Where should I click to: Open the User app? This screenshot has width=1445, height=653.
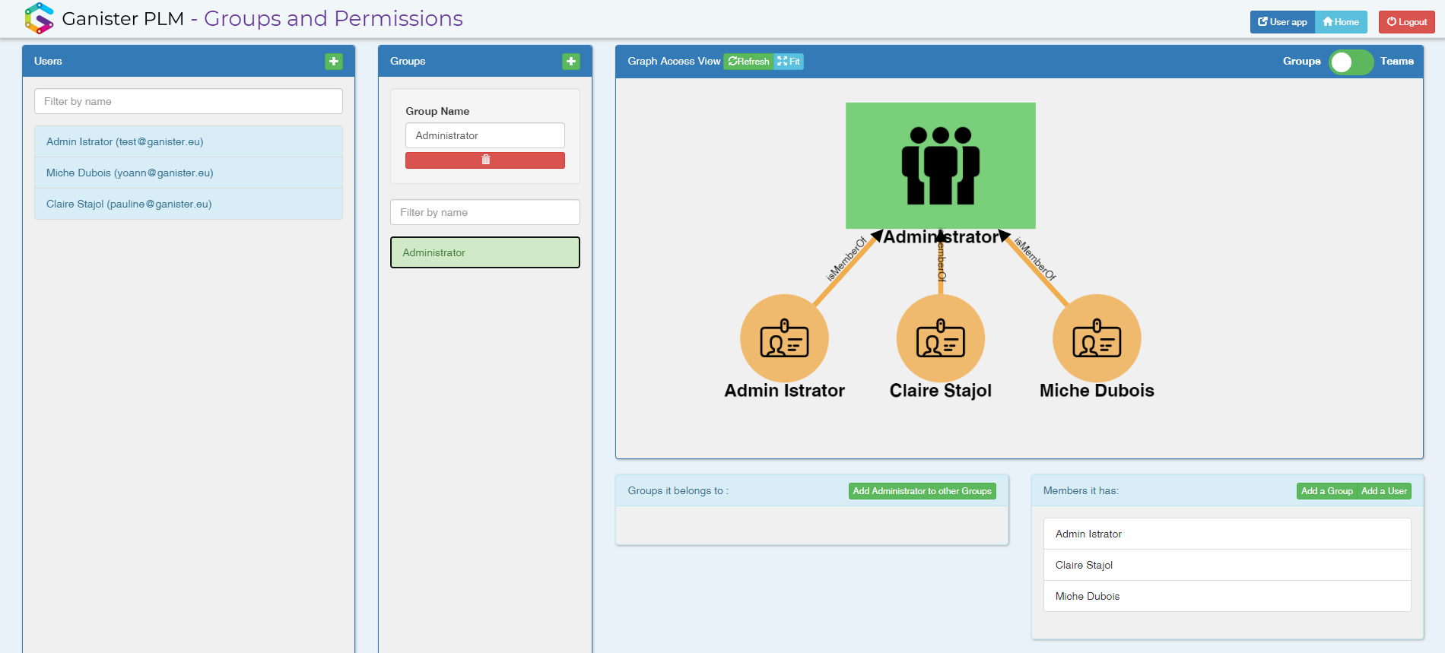pos(1282,22)
